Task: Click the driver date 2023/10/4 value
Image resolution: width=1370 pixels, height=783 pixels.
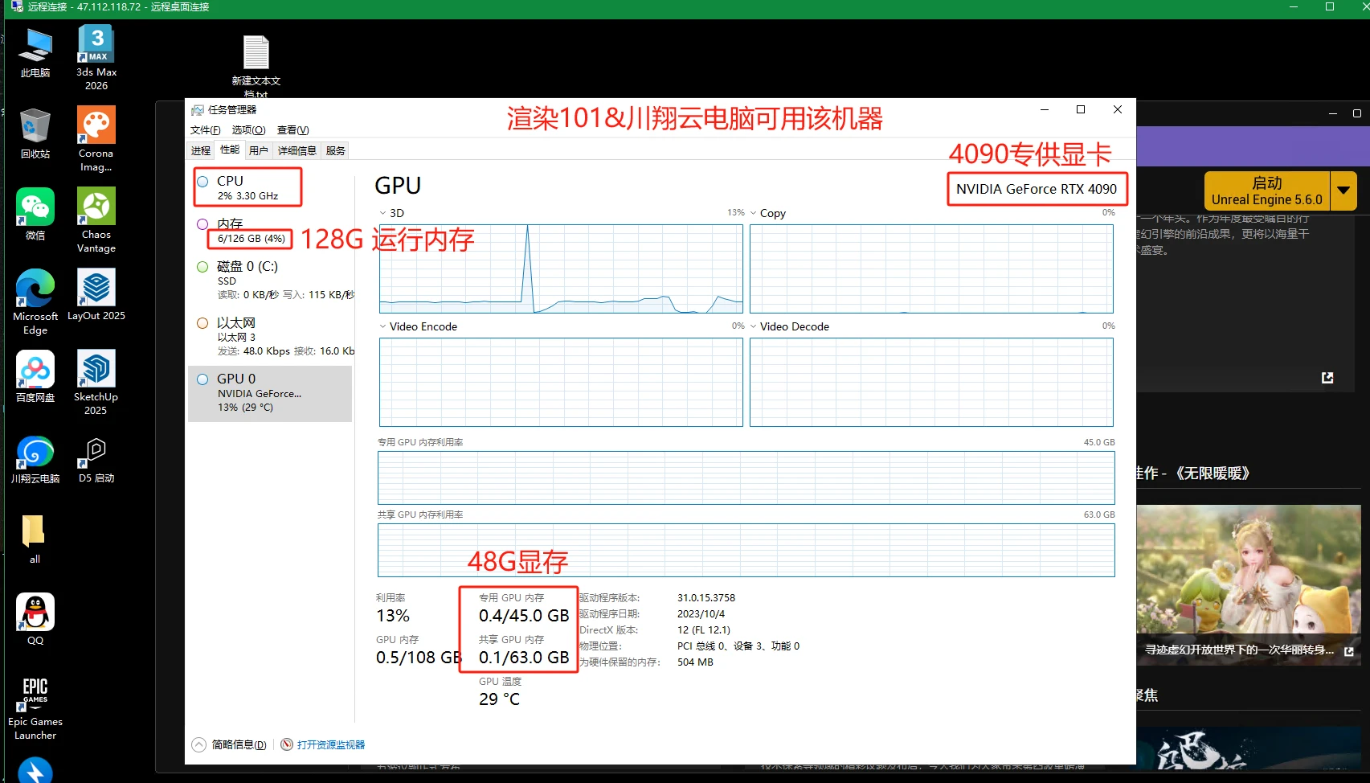Action: click(701, 613)
